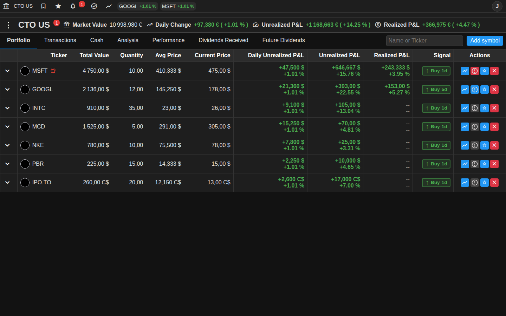The image size is (506, 316).
Task: Show the NKE chart icon
Action: pyautogui.click(x=465, y=145)
